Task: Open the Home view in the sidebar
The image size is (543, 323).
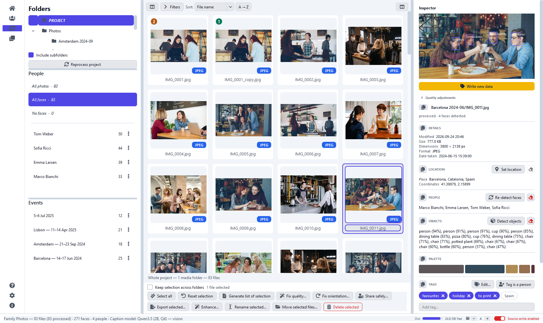Action: (12, 8)
